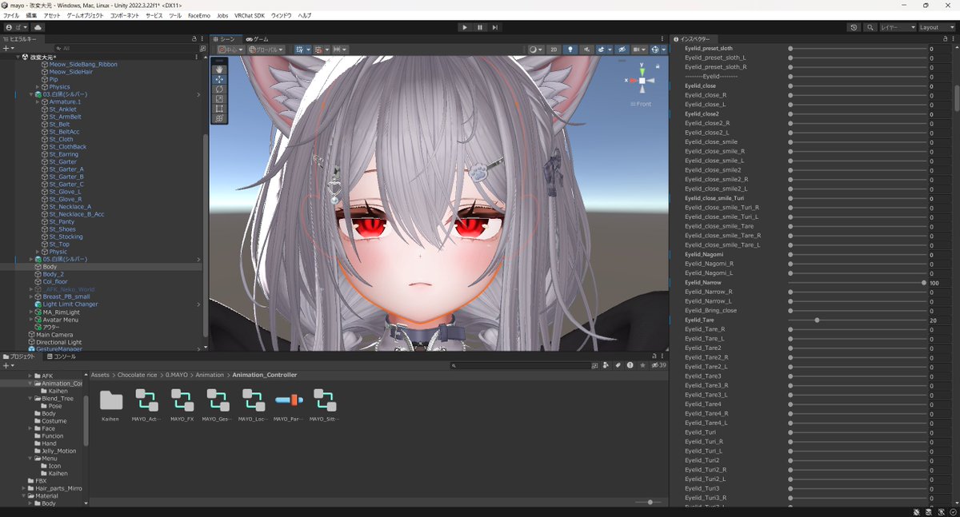Select the Move tool in scene
Image resolution: width=960 pixels, height=517 pixels.
[220, 79]
